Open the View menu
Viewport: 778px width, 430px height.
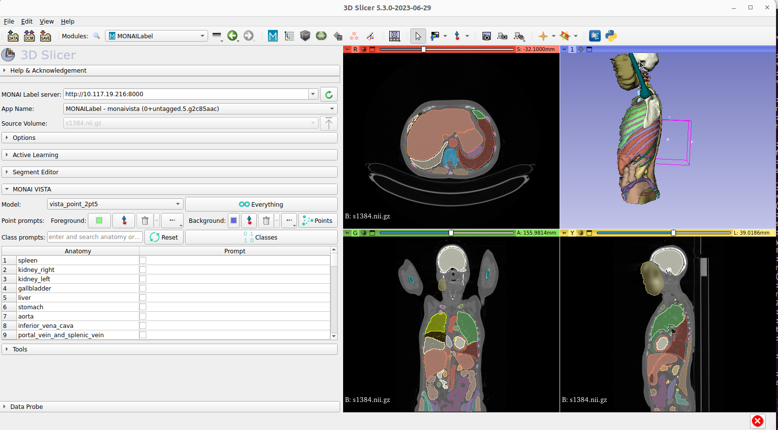[x=47, y=22]
